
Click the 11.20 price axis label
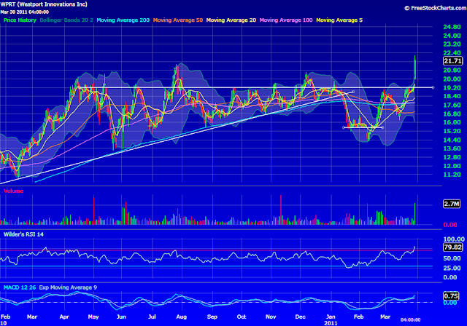[452, 175]
